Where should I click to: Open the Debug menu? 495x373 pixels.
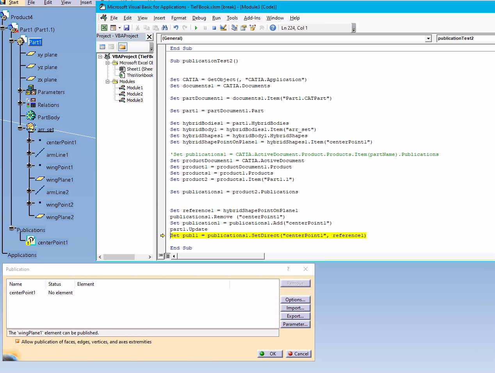click(x=199, y=18)
